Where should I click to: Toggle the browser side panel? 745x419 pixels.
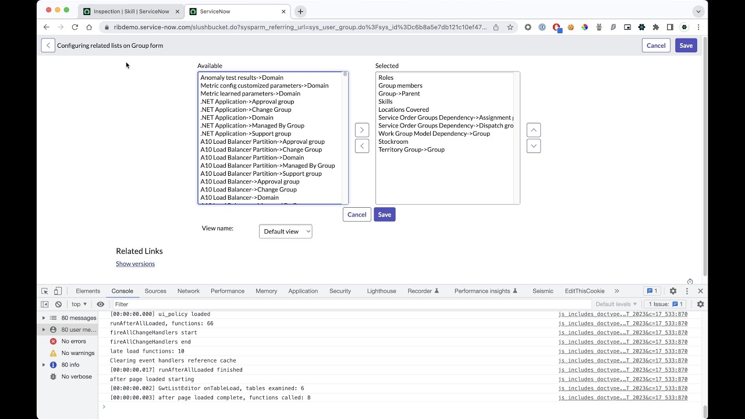(670, 27)
